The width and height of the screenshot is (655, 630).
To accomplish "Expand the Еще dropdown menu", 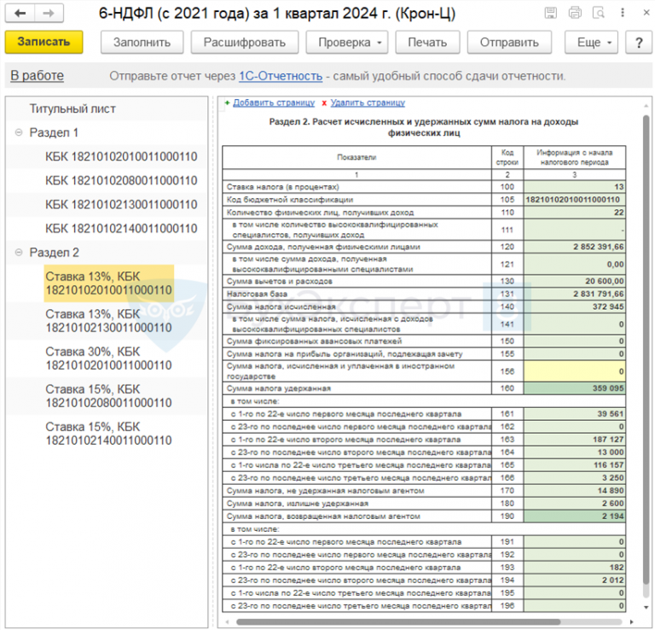I will click(594, 43).
